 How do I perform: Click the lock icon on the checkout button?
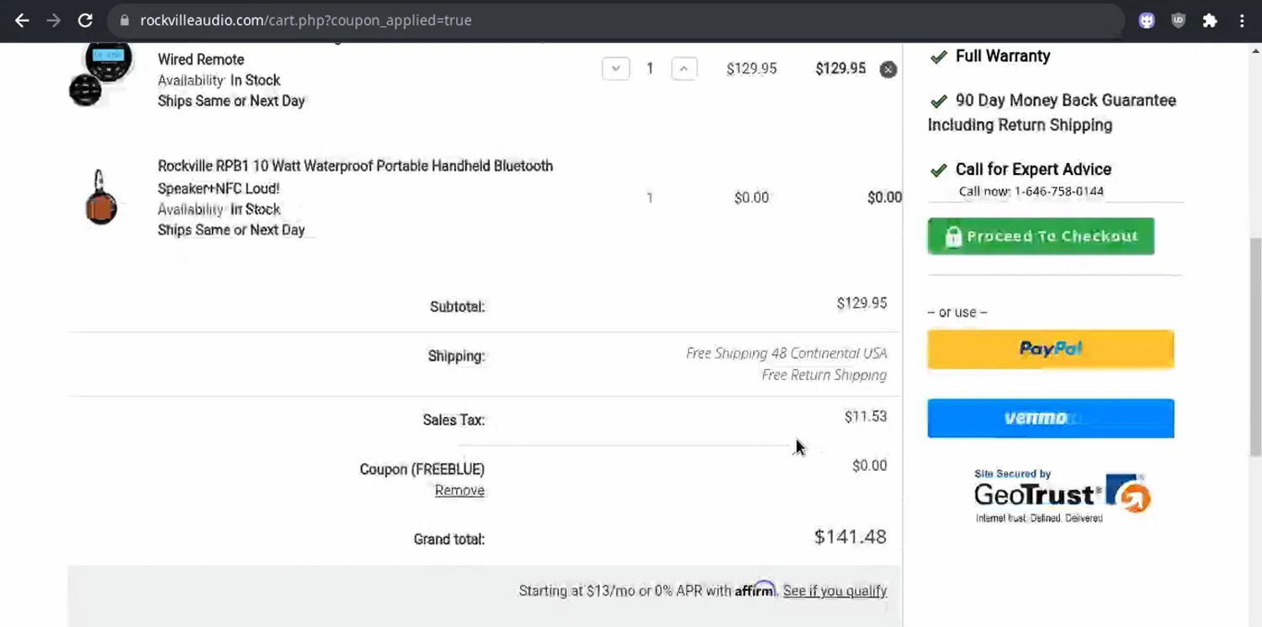[953, 236]
